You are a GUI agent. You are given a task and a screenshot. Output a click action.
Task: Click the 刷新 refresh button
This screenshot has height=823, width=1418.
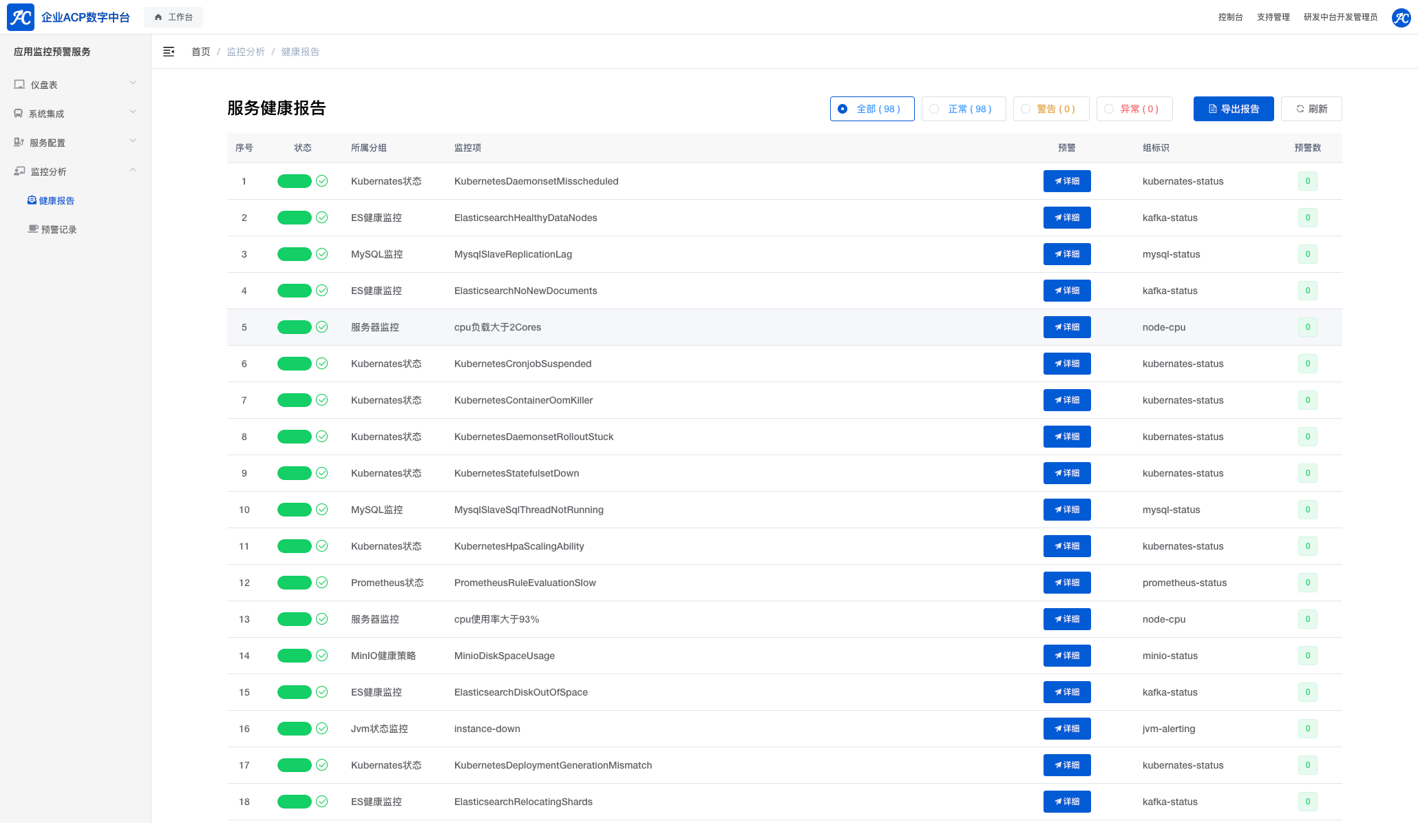tap(1311, 109)
